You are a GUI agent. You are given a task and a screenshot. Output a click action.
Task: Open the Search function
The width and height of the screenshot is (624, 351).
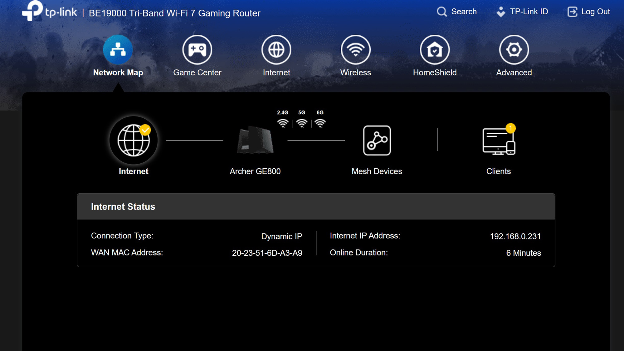457,12
